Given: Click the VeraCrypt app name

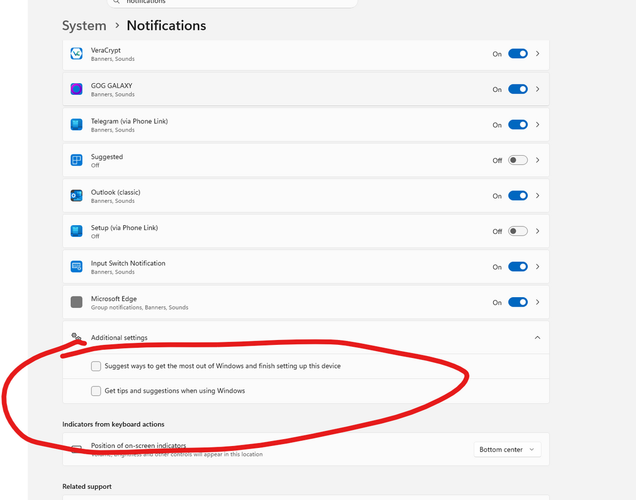Looking at the screenshot, I should pyautogui.click(x=106, y=50).
